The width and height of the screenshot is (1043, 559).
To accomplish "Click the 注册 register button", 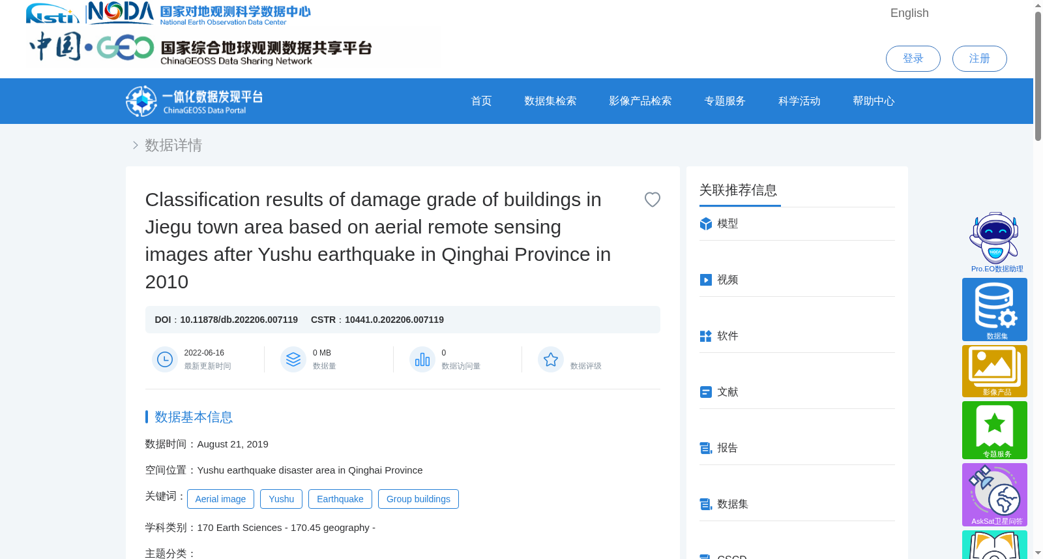I will tap(980, 59).
